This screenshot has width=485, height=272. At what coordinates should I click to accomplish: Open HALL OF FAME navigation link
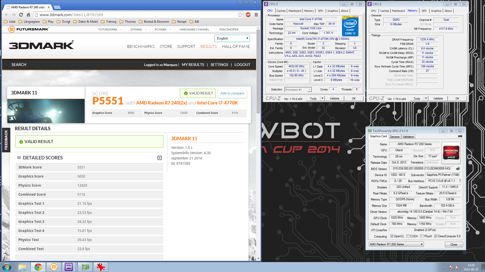pos(236,47)
